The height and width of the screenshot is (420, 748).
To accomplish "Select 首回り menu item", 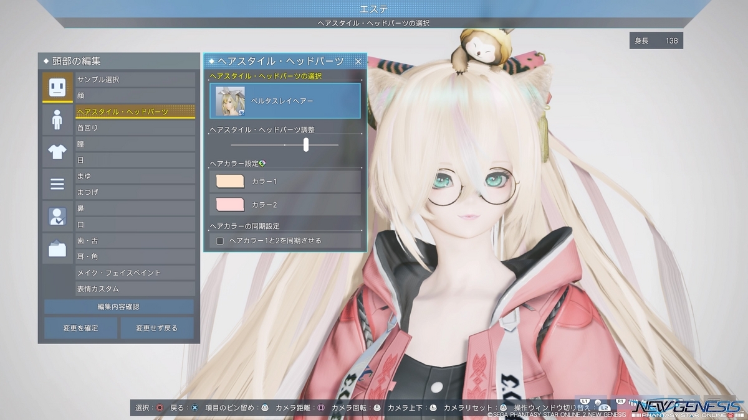I will pos(135,128).
